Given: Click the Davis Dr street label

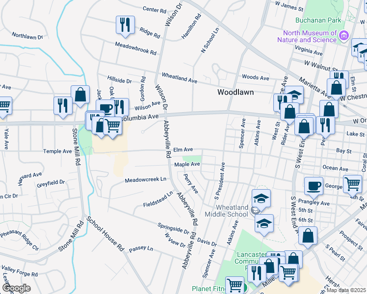Looking at the screenshot, I should point(207,242).
